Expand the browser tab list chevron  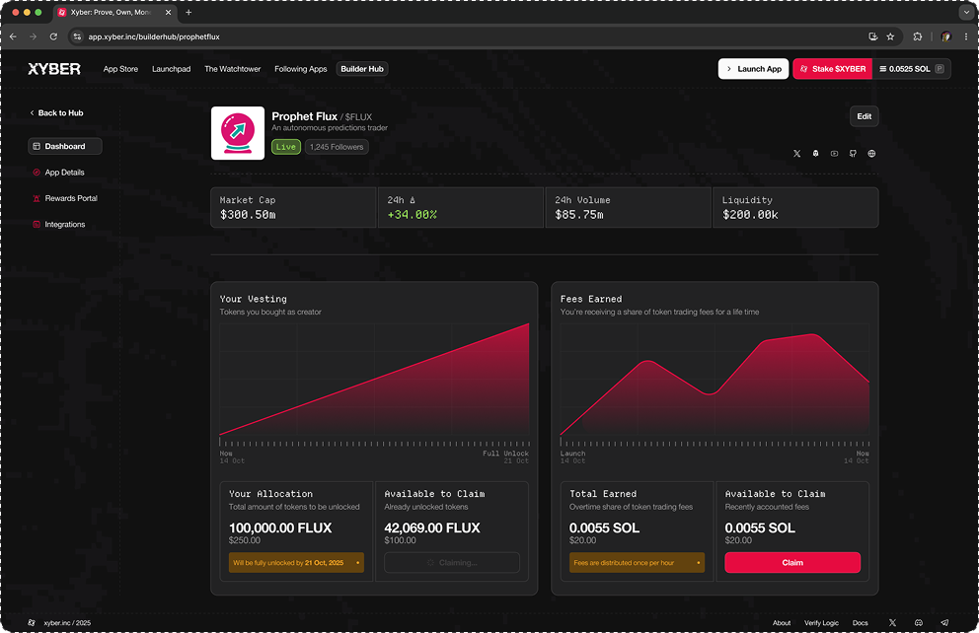965,12
